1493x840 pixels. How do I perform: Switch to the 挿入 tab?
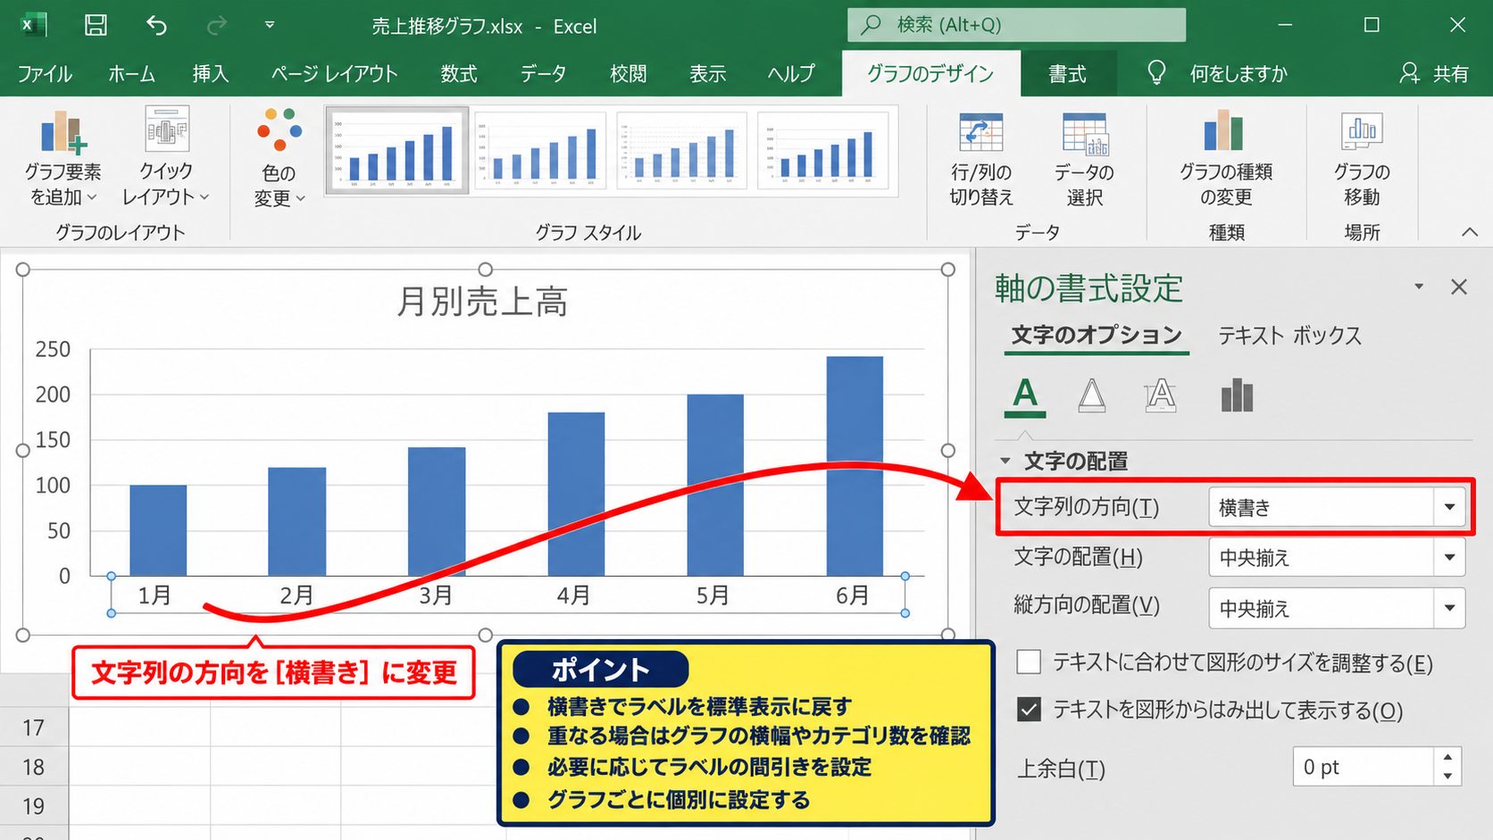pyautogui.click(x=211, y=74)
